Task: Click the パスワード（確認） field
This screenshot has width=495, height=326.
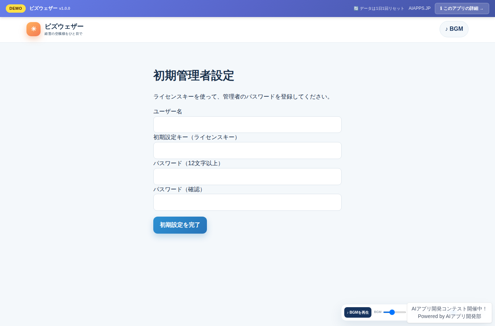Action: (x=247, y=202)
